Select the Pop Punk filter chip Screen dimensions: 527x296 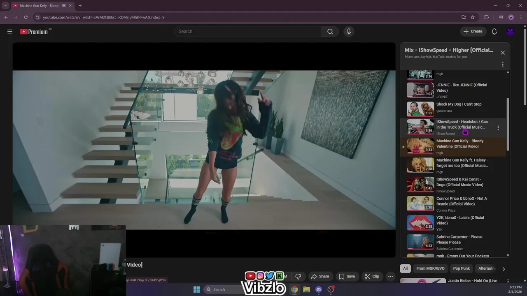(462, 268)
